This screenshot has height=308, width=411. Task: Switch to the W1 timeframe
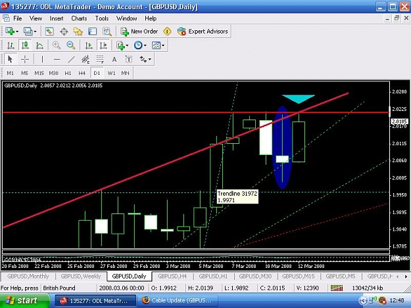pyautogui.click(x=111, y=73)
